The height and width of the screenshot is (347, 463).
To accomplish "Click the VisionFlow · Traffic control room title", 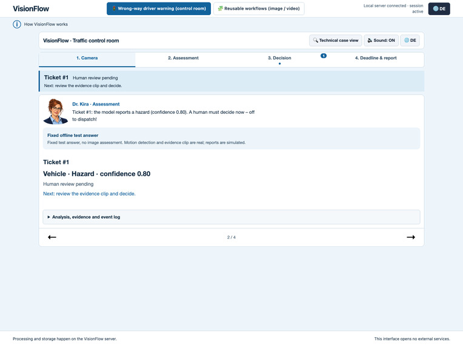I will pyautogui.click(x=81, y=41).
